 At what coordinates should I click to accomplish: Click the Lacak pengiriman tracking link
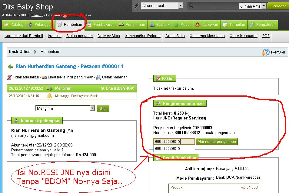tap(218, 133)
